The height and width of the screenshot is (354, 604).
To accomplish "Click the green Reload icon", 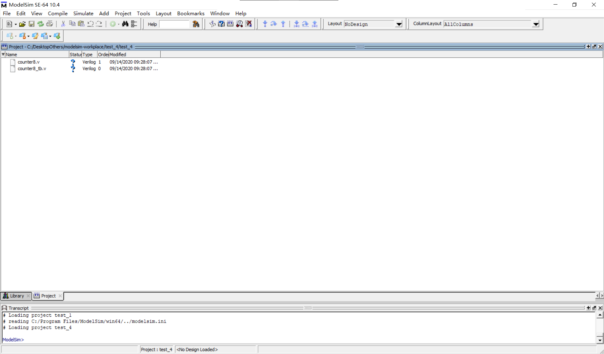I will (x=40, y=24).
